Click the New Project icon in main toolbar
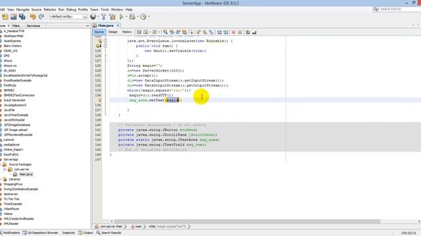This screenshot has width=421, height=236. coord(5,16)
